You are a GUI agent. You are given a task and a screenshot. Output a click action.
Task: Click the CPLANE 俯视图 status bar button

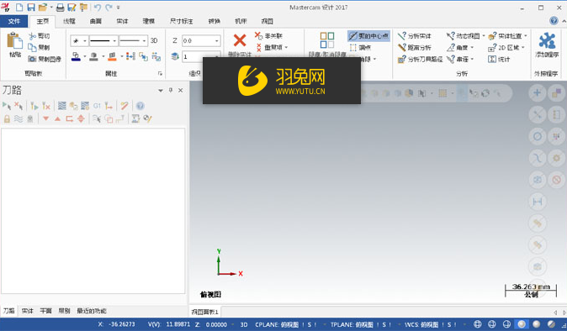(x=277, y=324)
